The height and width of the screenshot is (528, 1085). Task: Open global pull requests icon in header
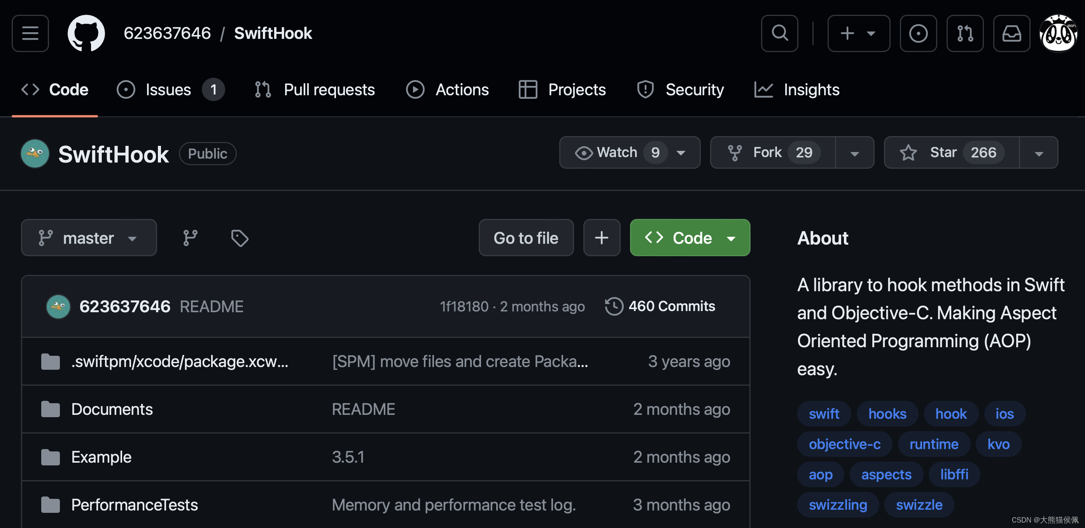[965, 33]
